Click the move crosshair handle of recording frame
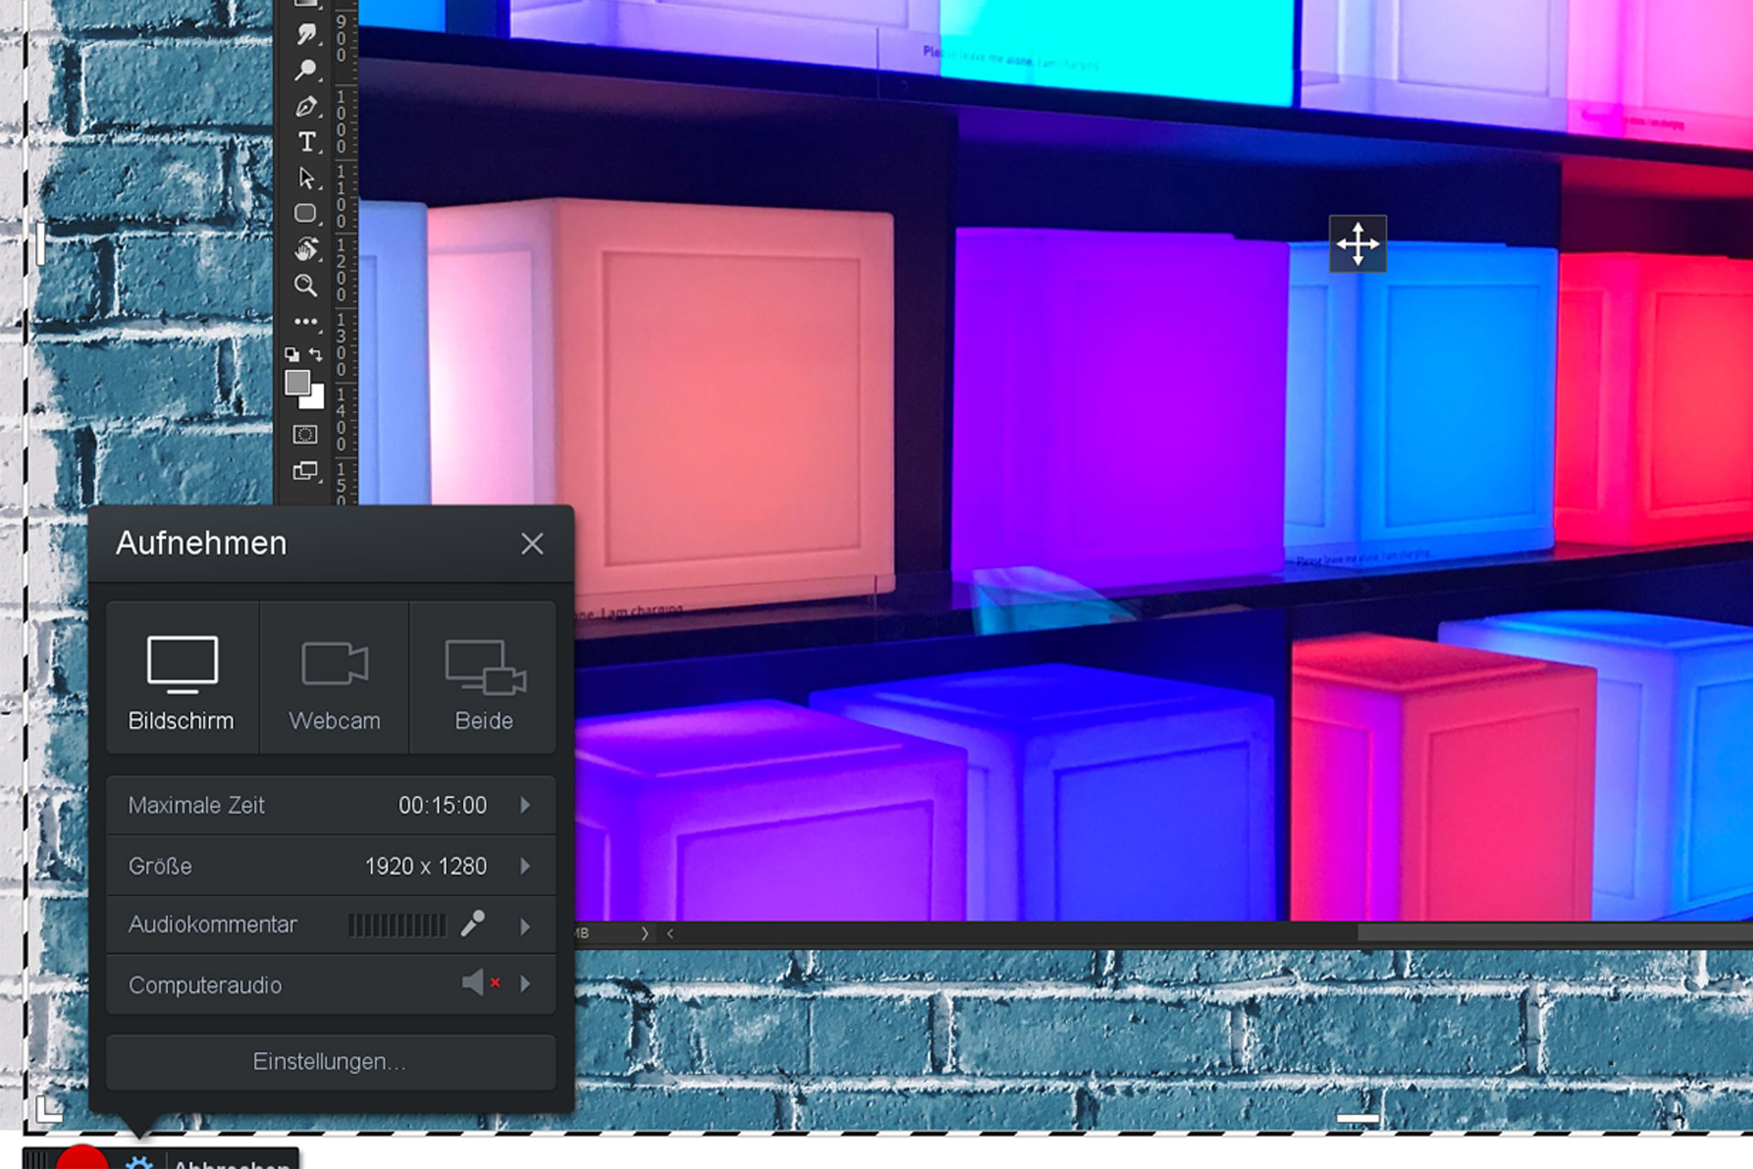The width and height of the screenshot is (1753, 1169). [1358, 244]
